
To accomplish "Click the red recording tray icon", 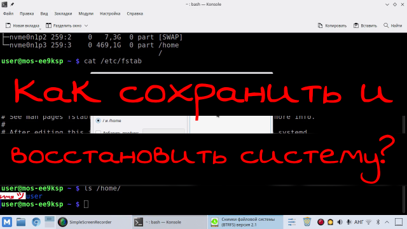I will [x=321, y=222].
